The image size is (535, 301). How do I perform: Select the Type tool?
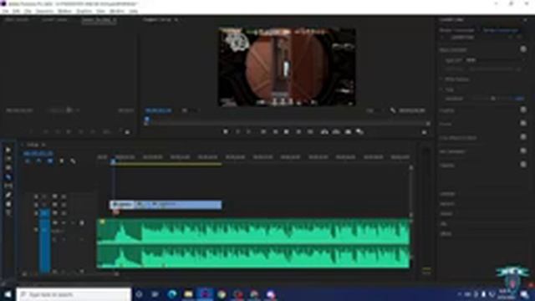coord(8,212)
